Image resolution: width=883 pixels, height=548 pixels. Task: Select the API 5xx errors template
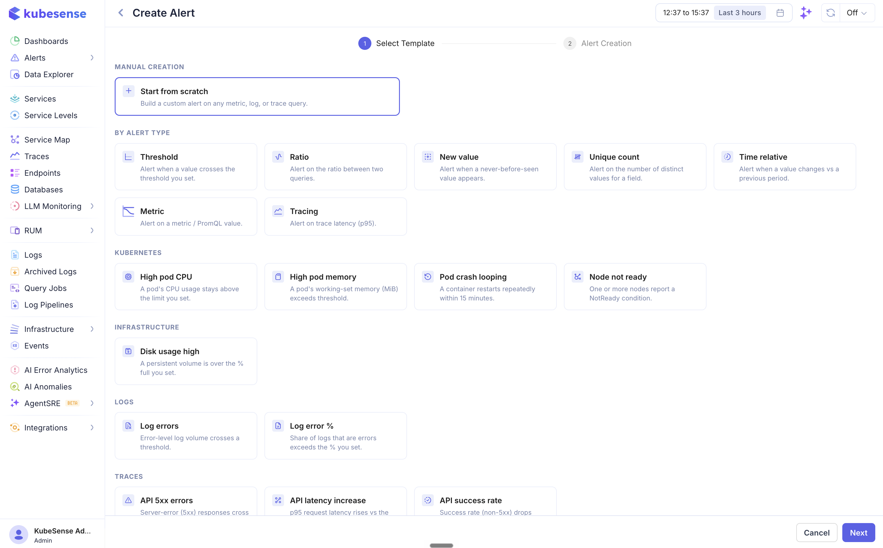[186, 501]
